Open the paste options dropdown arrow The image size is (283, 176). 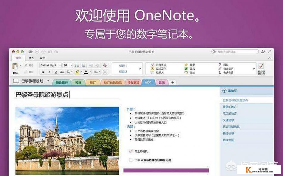coord(20,66)
